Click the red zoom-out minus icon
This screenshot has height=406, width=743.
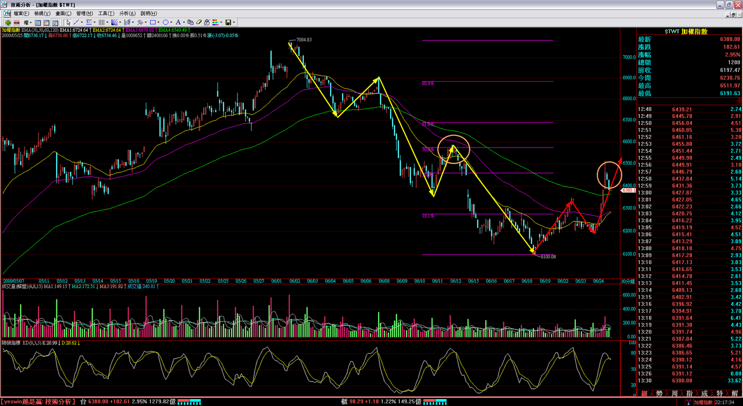pos(17,23)
